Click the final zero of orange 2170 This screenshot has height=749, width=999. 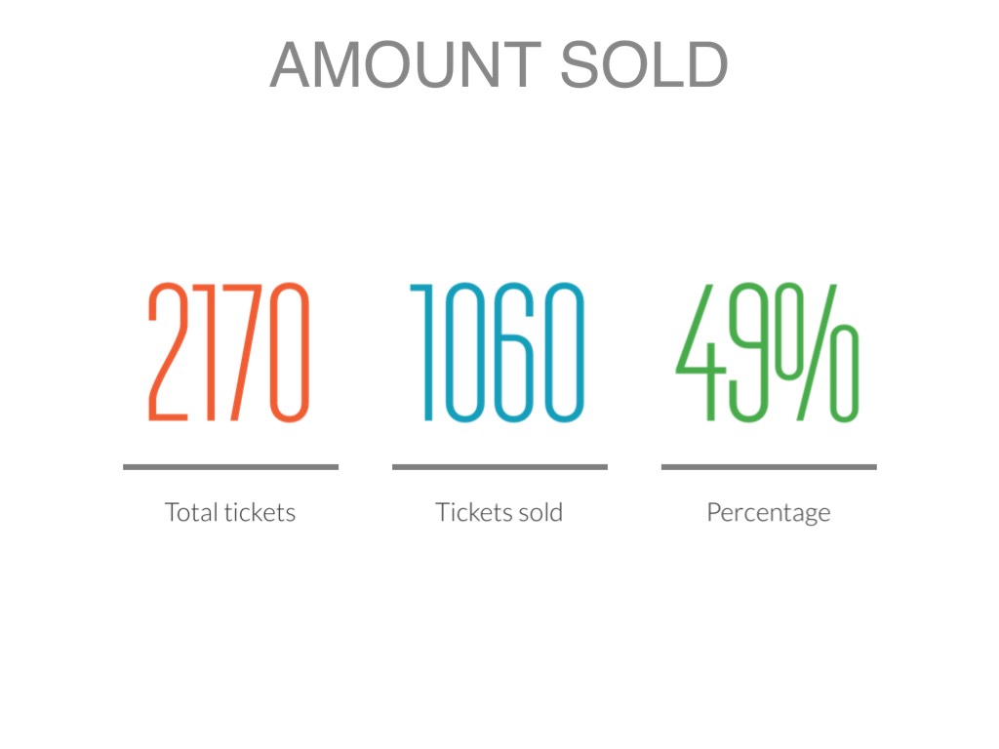(289, 352)
